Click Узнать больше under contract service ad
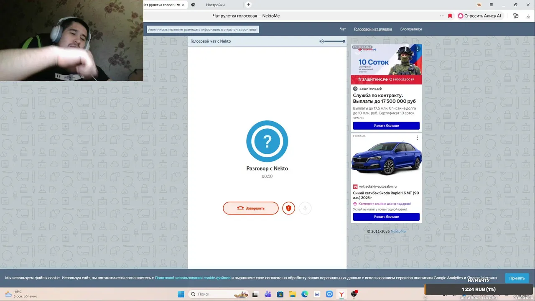The width and height of the screenshot is (535, 301). pos(386,125)
